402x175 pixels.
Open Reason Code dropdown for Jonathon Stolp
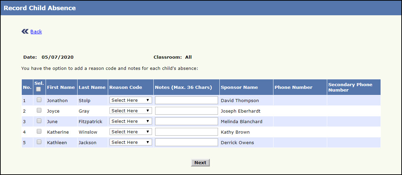tap(131, 100)
